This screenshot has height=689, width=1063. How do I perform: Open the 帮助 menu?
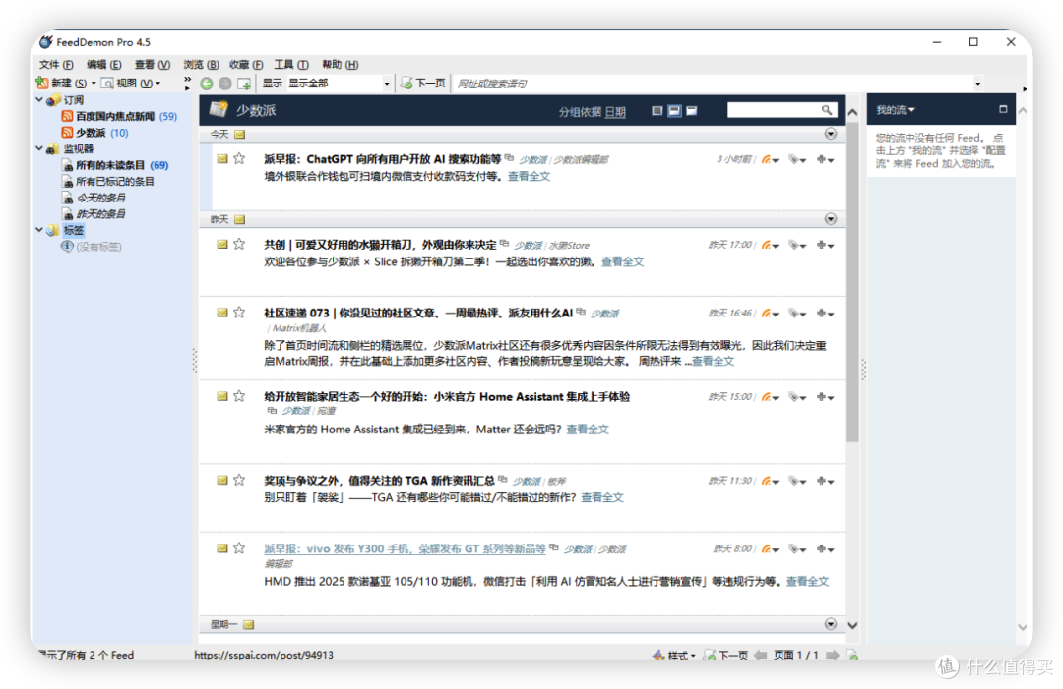340,64
